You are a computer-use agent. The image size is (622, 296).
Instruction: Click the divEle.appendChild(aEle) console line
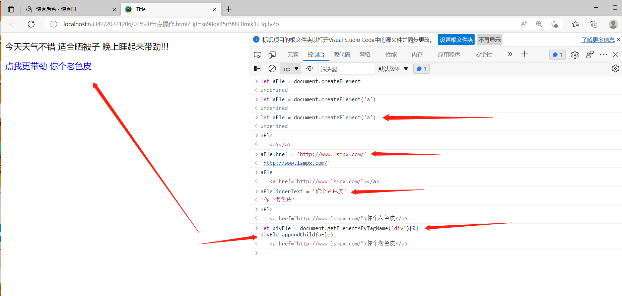point(297,235)
